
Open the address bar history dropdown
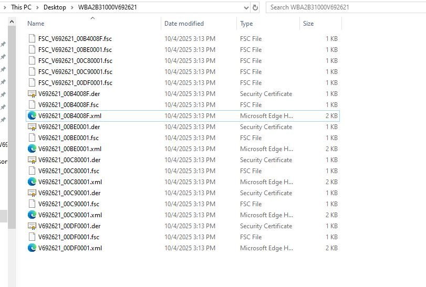(246, 7)
